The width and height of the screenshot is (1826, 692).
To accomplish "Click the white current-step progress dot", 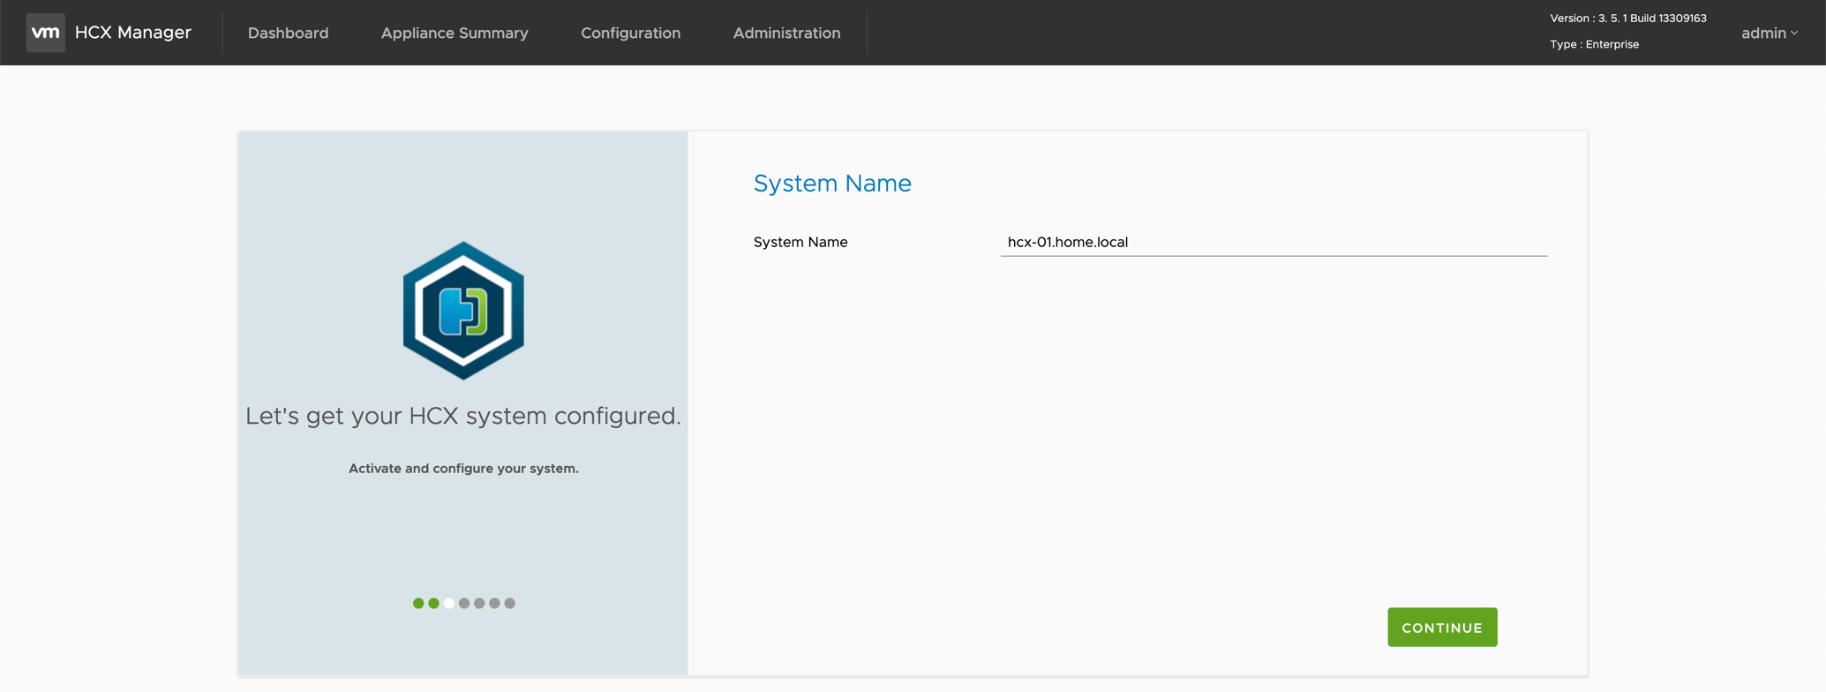I will tap(449, 603).
